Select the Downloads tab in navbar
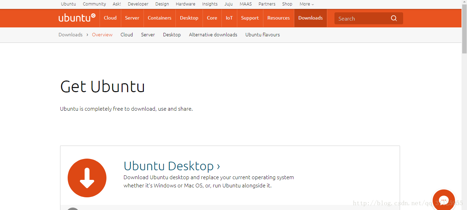The image size is (467, 210). click(x=310, y=18)
